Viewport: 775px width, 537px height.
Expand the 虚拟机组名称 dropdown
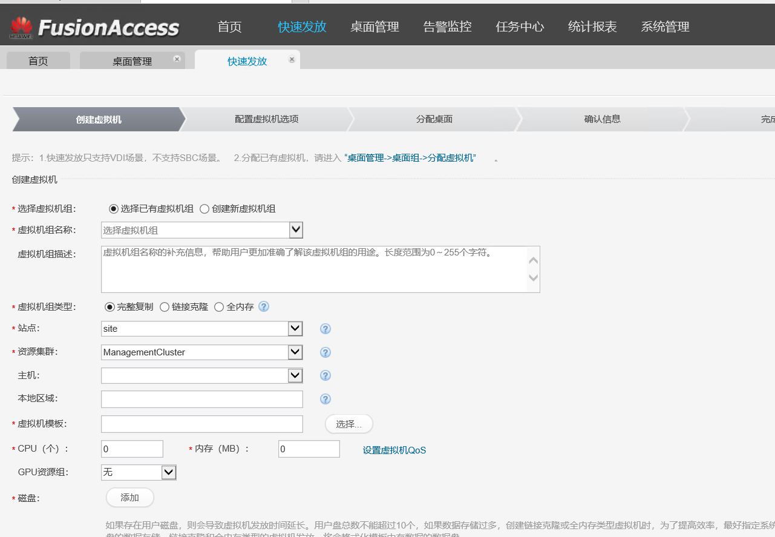pos(296,230)
